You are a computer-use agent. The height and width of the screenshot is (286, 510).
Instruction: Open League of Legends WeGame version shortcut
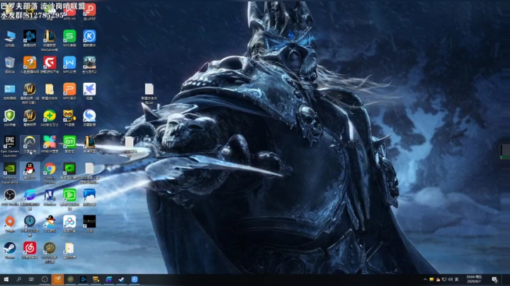[50, 40]
